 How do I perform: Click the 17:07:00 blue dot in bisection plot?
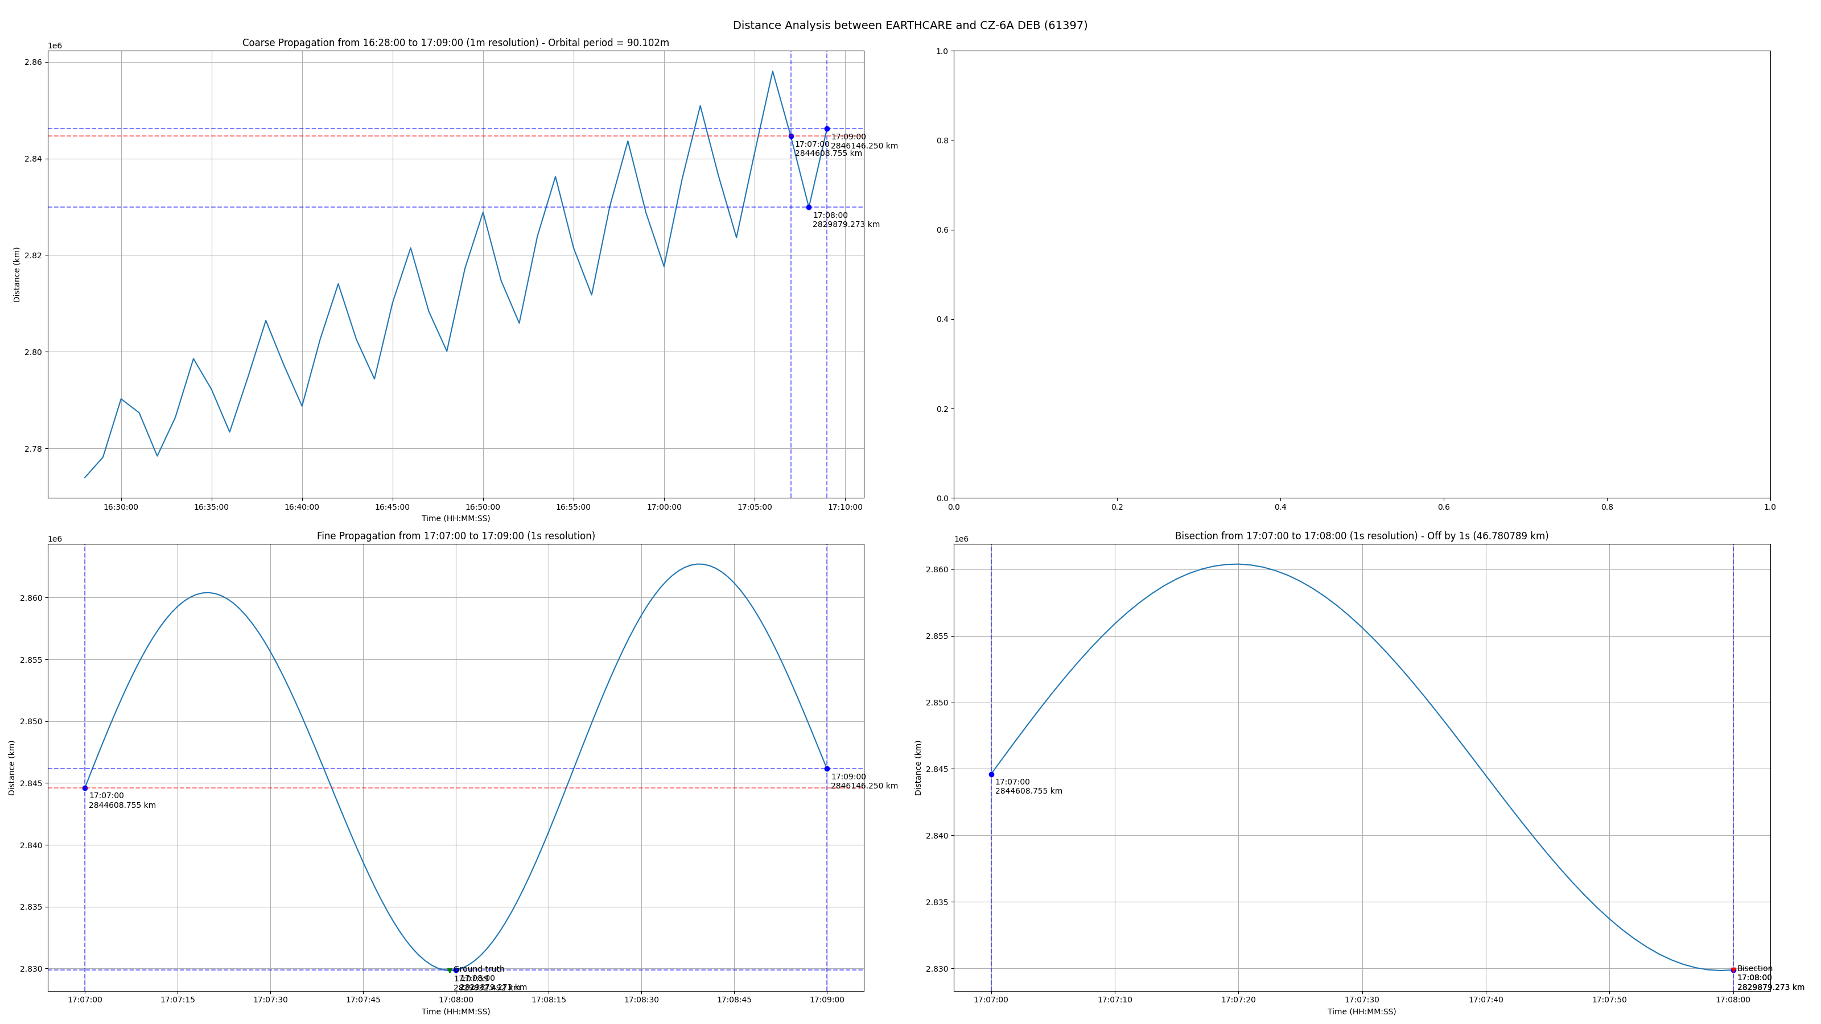(991, 774)
